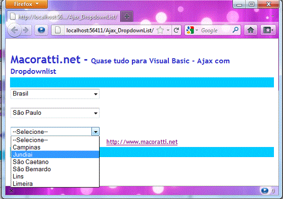Bookmark this page with the star icon
The width and height of the screenshot is (283, 199).
(160, 30)
